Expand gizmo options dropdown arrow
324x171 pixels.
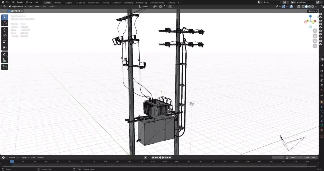(287, 6)
